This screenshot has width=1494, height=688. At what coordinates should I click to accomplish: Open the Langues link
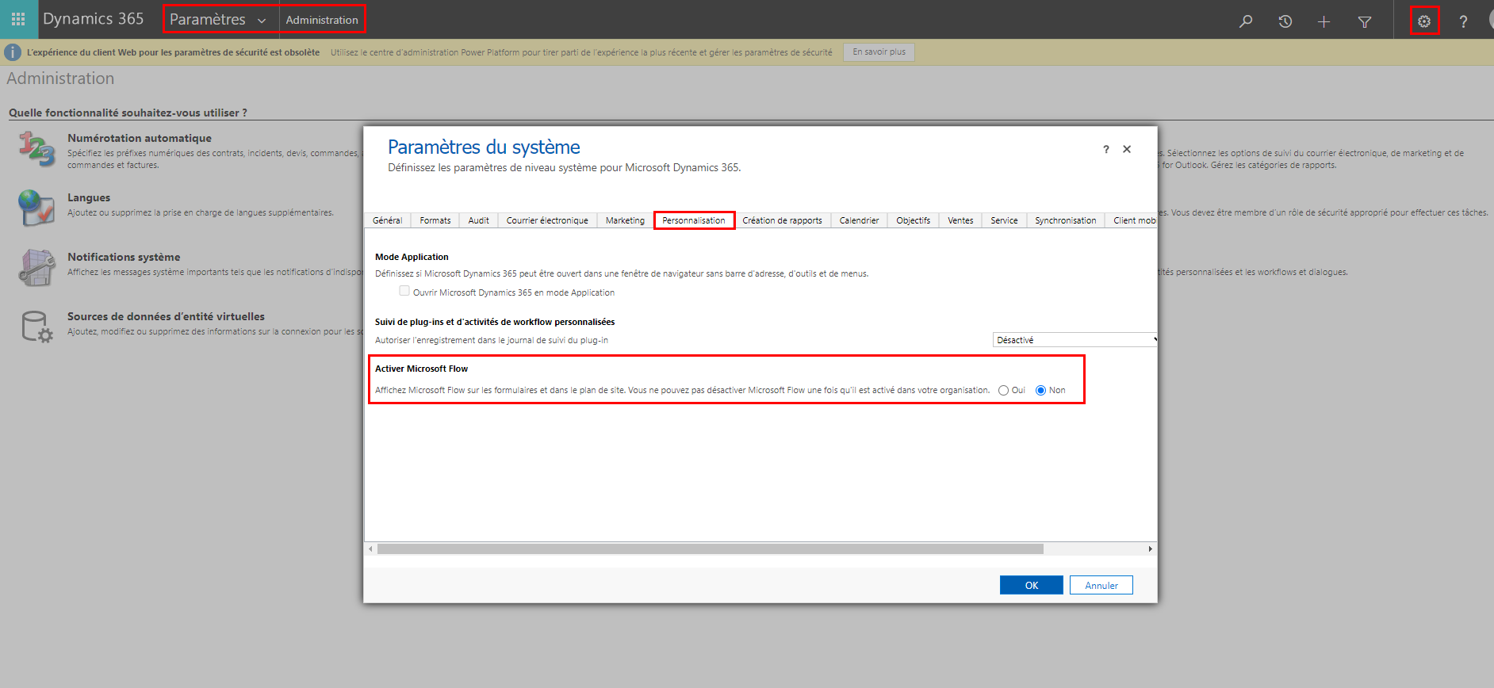(x=89, y=197)
